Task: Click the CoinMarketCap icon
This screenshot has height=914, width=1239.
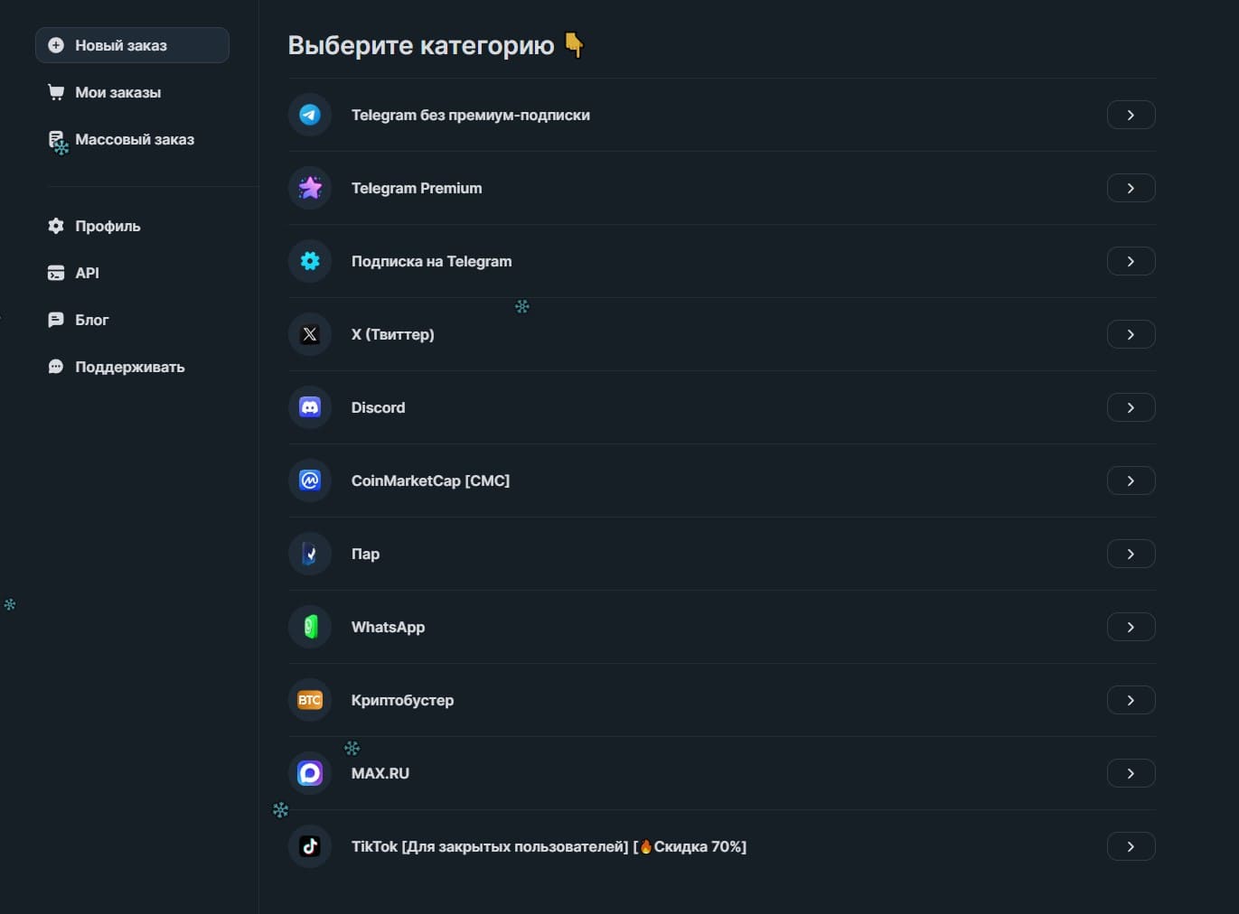Action: [309, 480]
